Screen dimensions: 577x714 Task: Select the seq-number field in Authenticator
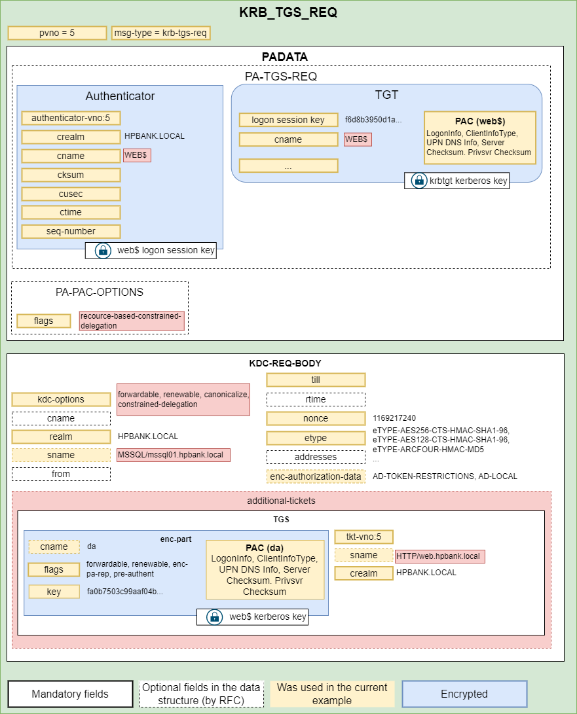[71, 231]
